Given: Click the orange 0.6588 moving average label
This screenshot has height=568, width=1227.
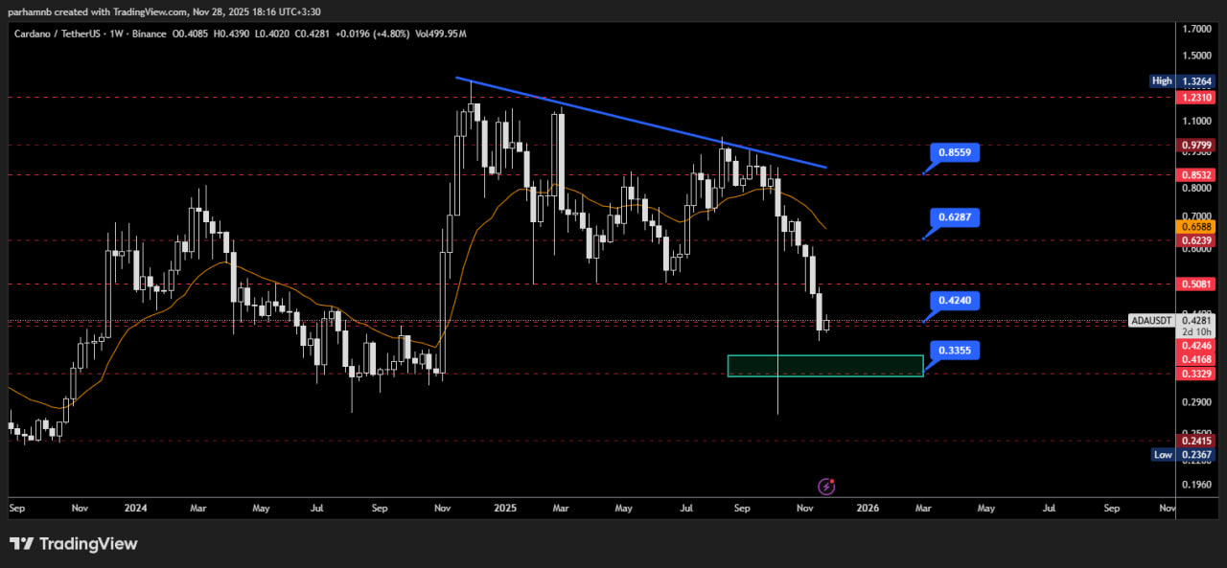Looking at the screenshot, I should click(1198, 226).
